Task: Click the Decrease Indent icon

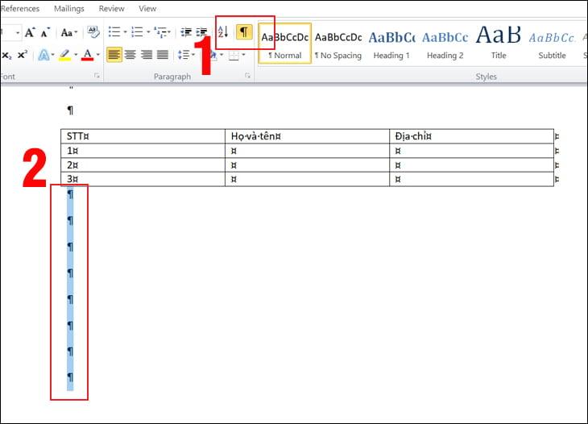Action: point(186,33)
